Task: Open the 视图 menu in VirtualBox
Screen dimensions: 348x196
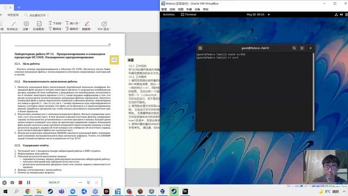Action: pos(181,9)
